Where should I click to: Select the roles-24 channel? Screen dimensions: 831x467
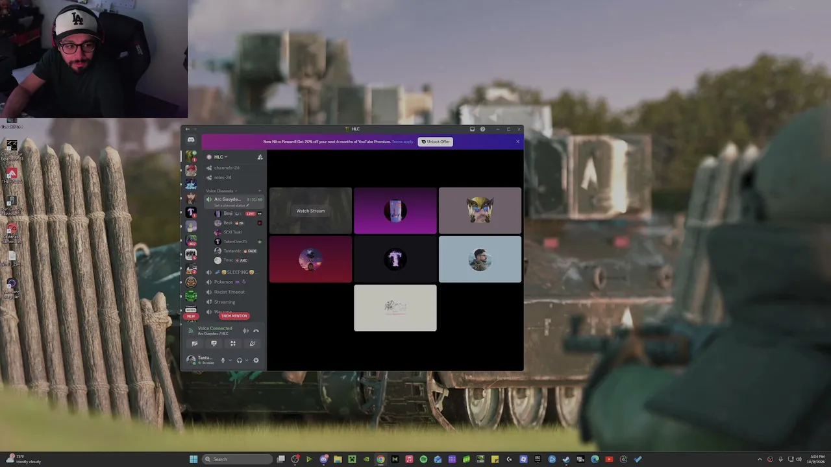click(223, 177)
